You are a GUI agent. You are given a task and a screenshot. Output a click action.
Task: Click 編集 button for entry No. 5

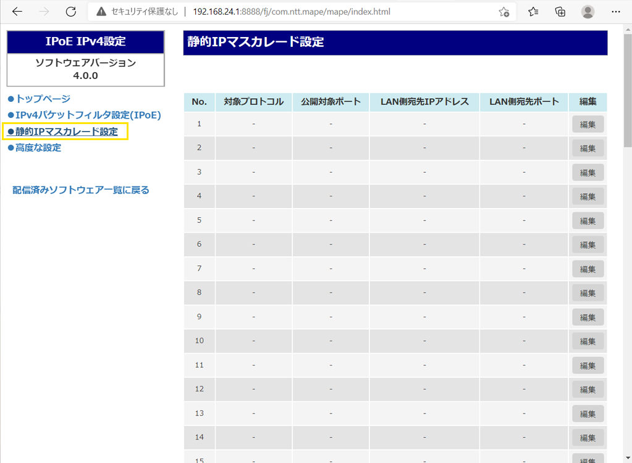pos(588,220)
